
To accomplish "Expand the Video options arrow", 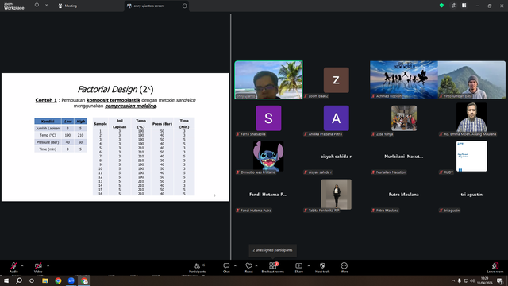I will tap(48, 265).
